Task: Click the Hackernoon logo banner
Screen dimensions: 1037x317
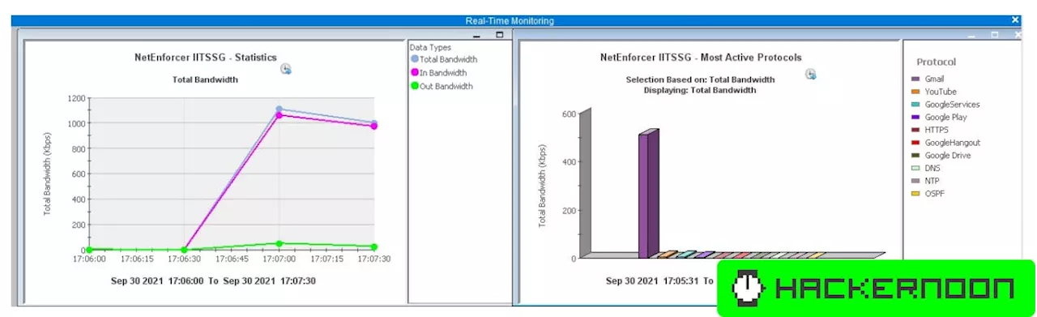Action: [876, 288]
